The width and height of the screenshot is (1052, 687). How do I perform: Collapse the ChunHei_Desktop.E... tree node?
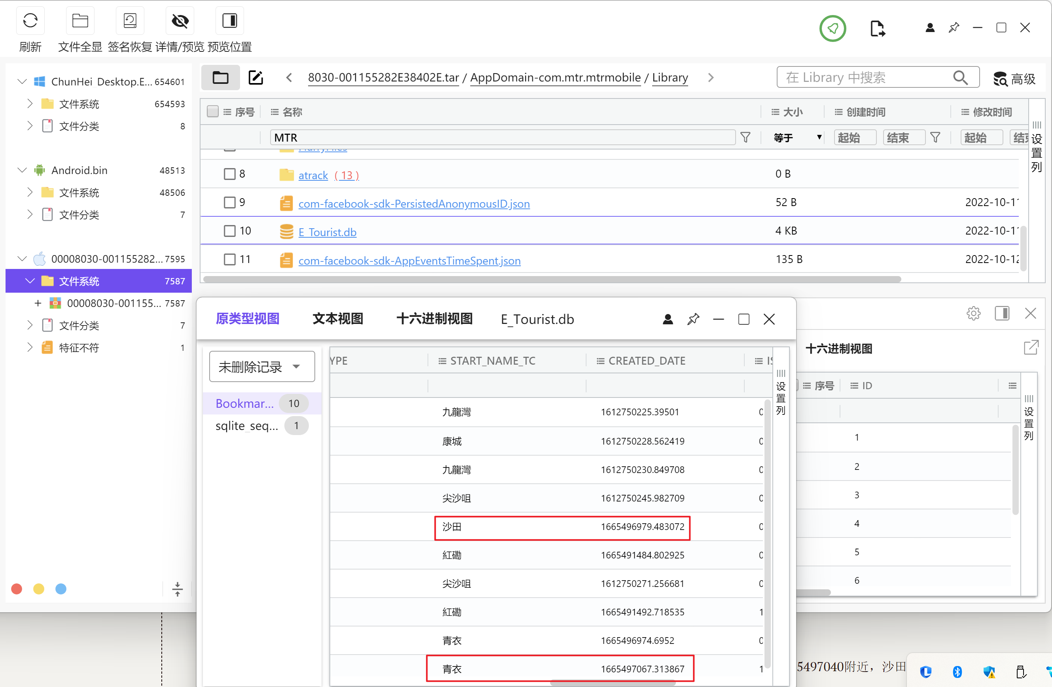(22, 81)
